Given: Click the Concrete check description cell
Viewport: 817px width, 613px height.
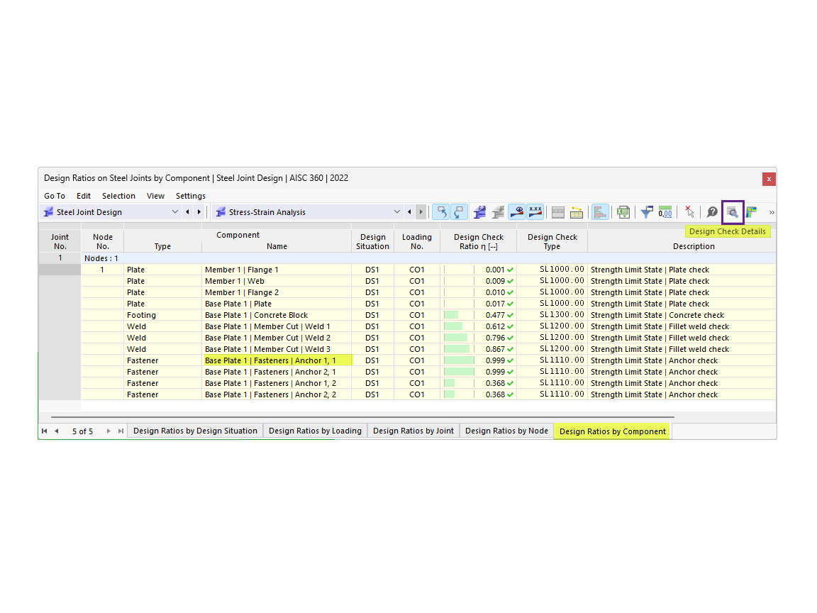Looking at the screenshot, I should tap(682, 315).
